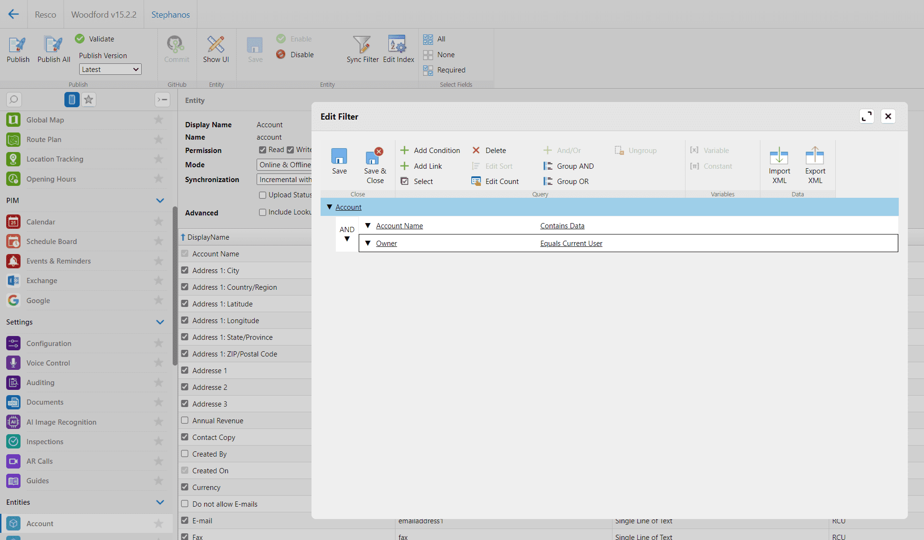Expand the Account filter group
924x540 pixels.
[x=329, y=207]
